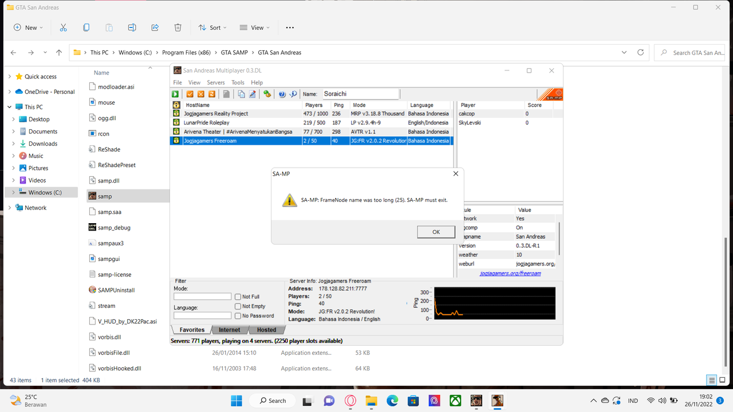Expand OneDrive - Personal tree node

pyautogui.click(x=10, y=92)
